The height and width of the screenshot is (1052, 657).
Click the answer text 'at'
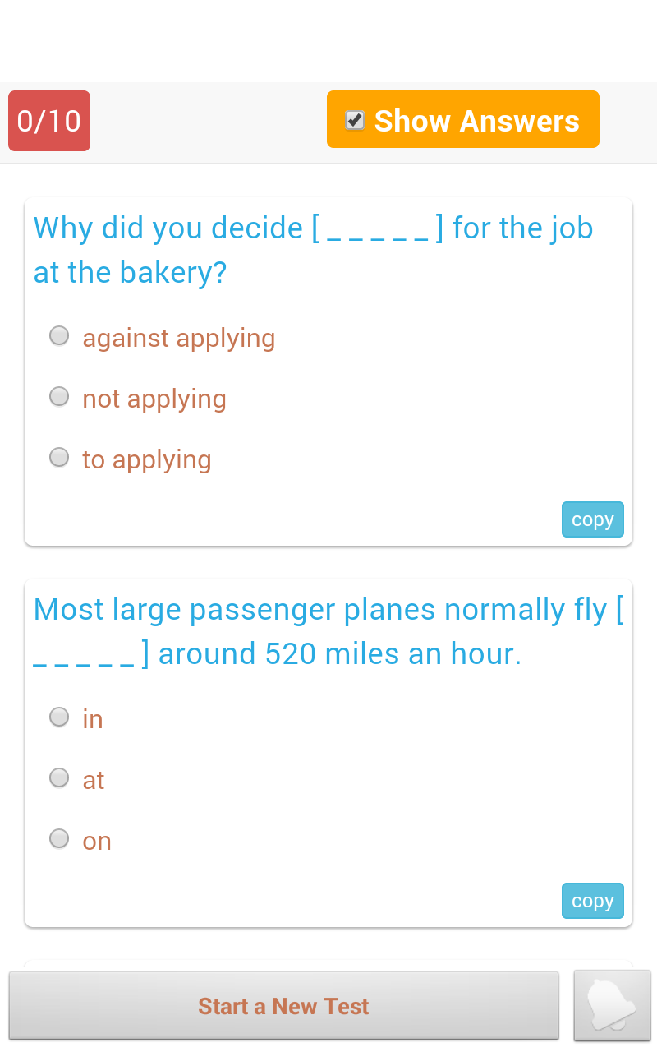(93, 780)
